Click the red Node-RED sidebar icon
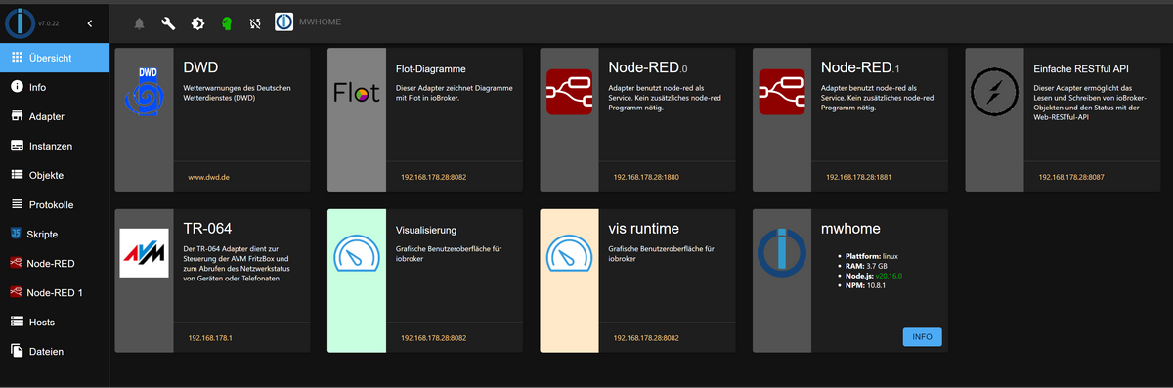The width and height of the screenshot is (1173, 388). 17,263
